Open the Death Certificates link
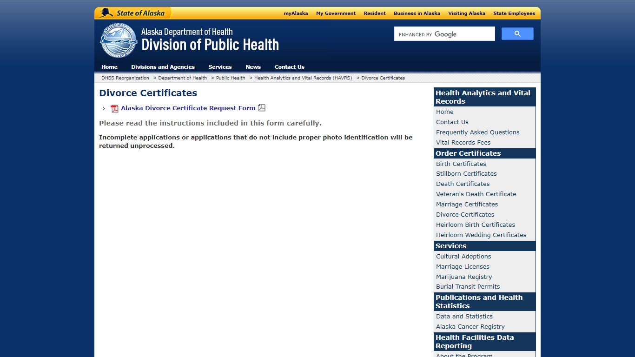Viewport: 635px width, 357px height. [463, 184]
